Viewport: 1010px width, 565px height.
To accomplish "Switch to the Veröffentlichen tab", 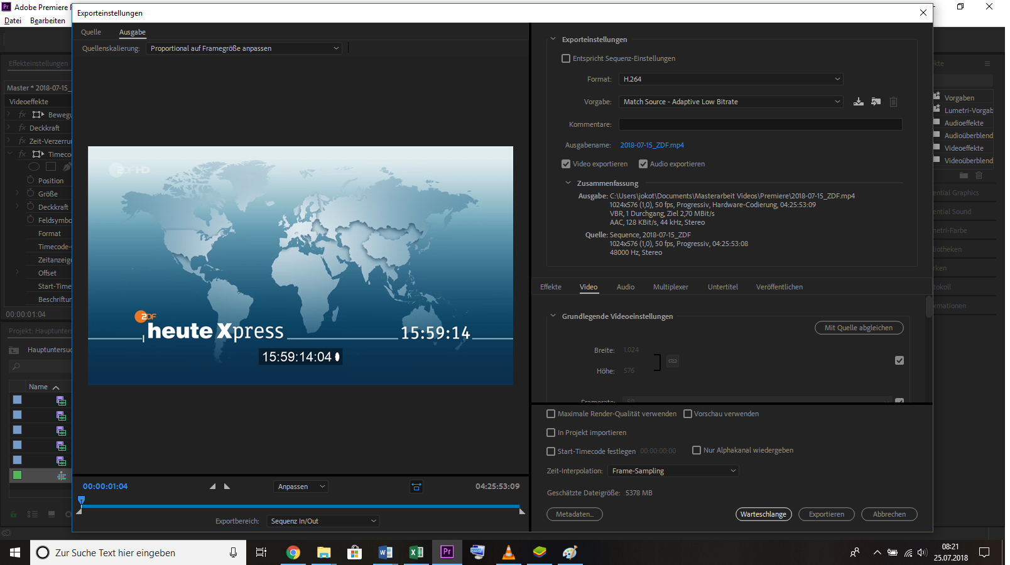I will 779,287.
